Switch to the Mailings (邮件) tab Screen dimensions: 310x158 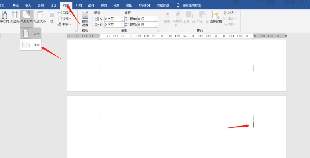click(91, 5)
